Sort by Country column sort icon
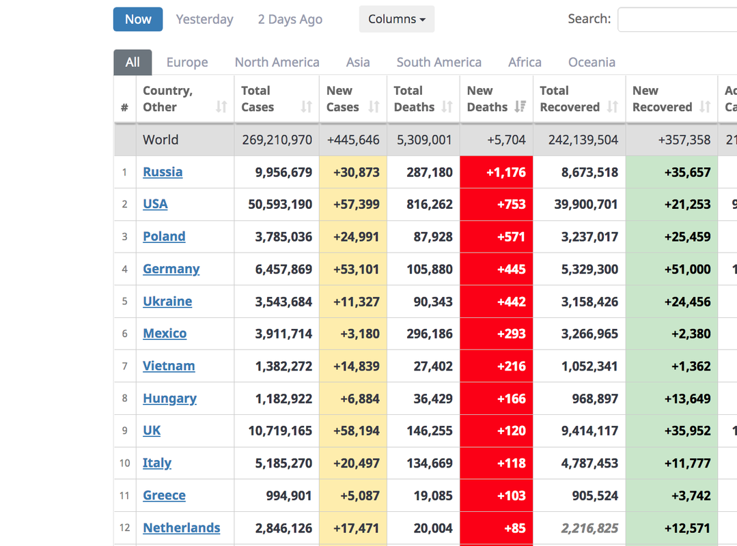The width and height of the screenshot is (737, 546). click(x=221, y=107)
